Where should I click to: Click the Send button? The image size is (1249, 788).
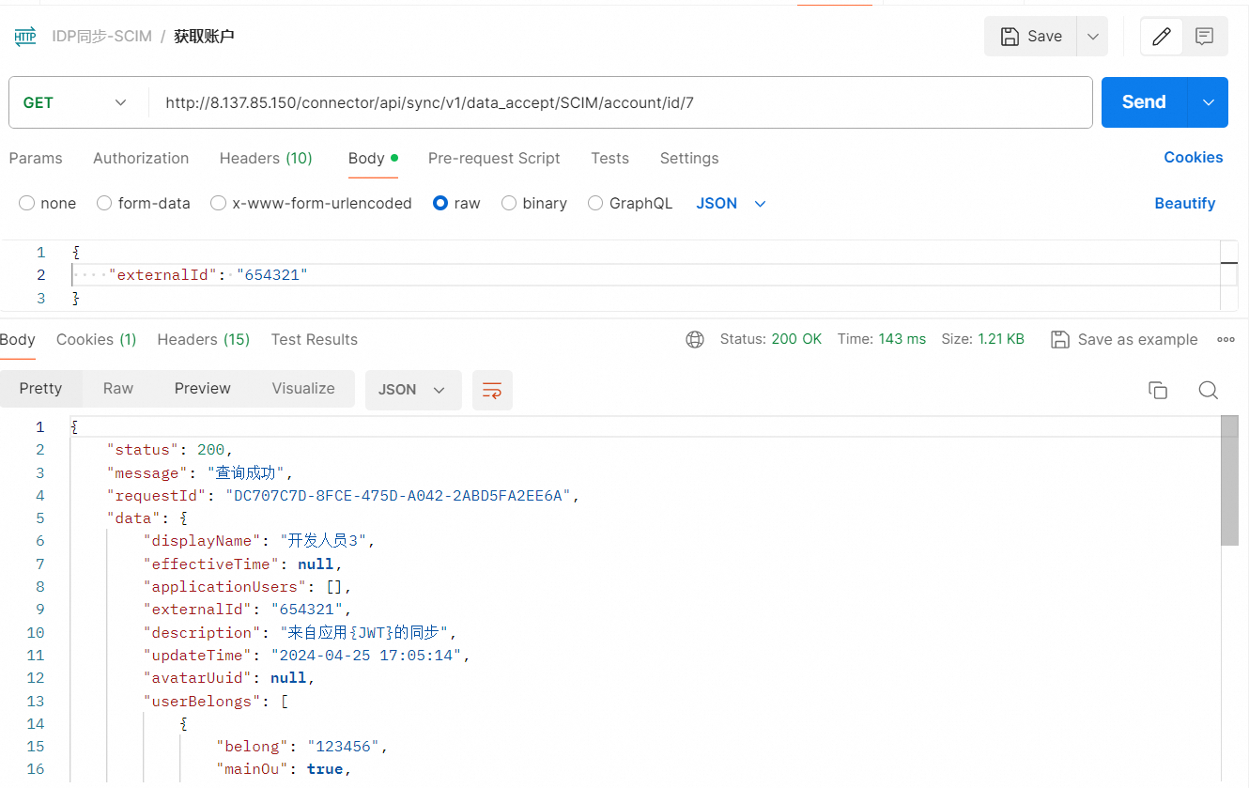tap(1144, 102)
